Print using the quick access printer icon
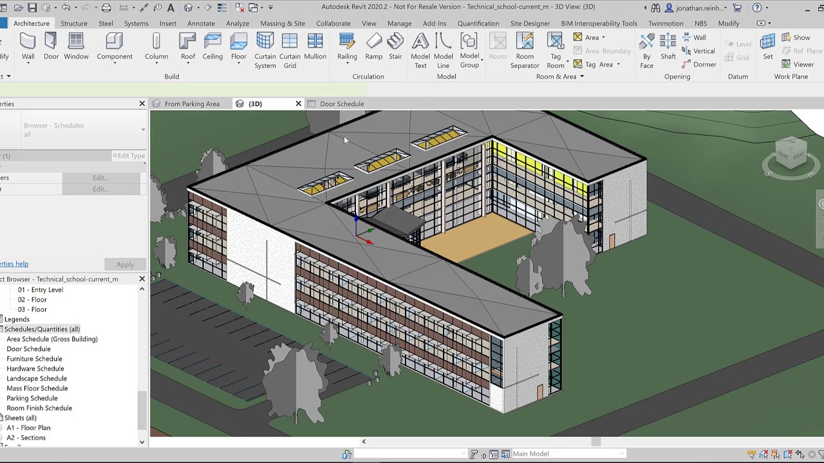 point(106,8)
